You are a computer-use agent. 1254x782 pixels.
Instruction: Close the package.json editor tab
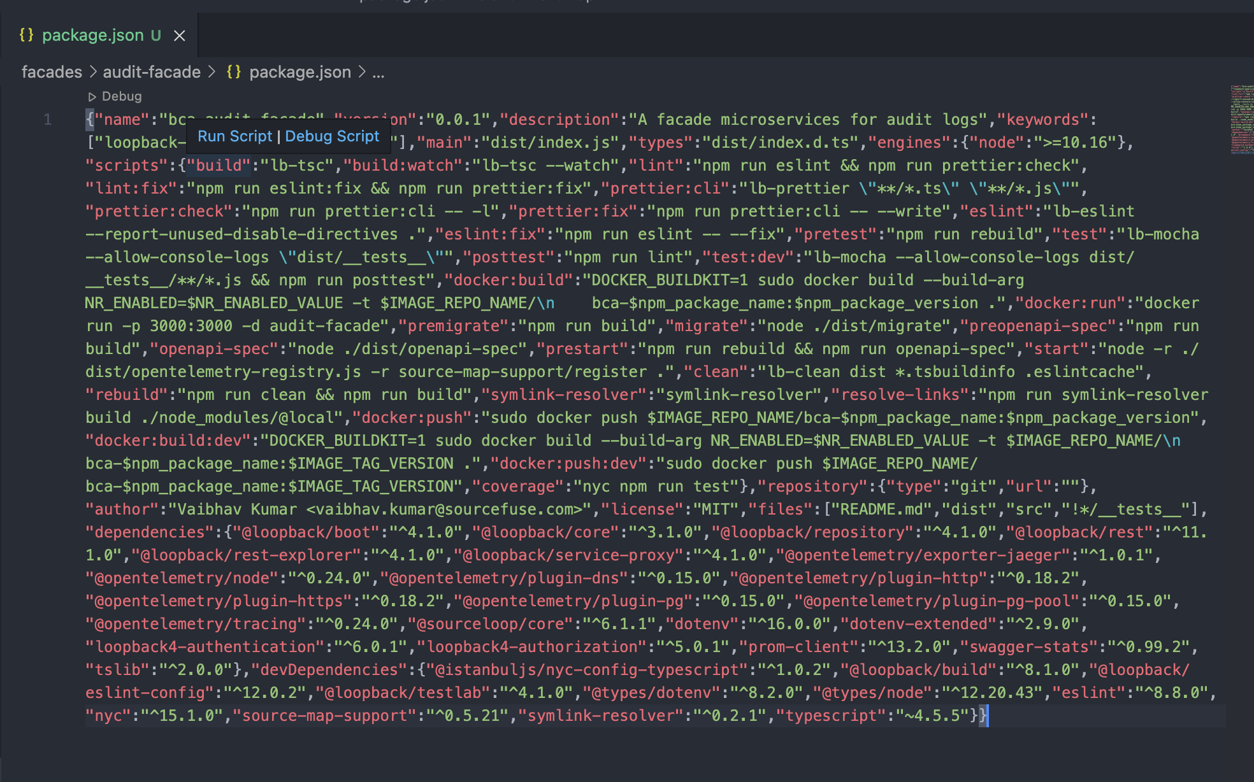179,36
